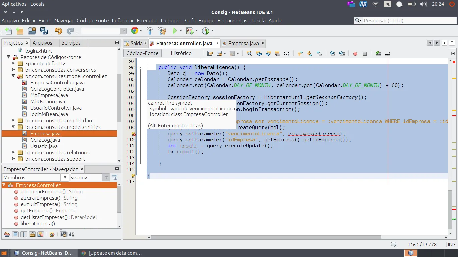Collapse method liberaLicenca code fold
Screen dimensions: 458x257
141,67
